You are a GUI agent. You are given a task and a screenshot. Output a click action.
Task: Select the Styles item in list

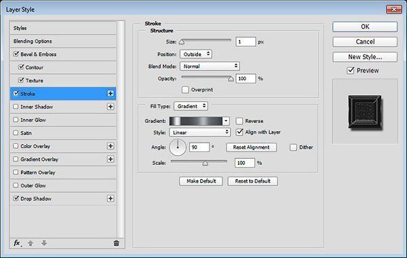[x=63, y=28]
